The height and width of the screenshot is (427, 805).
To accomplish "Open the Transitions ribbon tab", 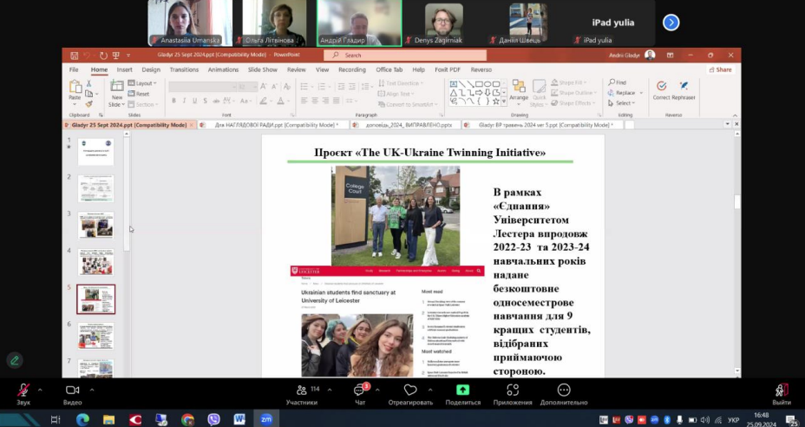I will point(184,70).
